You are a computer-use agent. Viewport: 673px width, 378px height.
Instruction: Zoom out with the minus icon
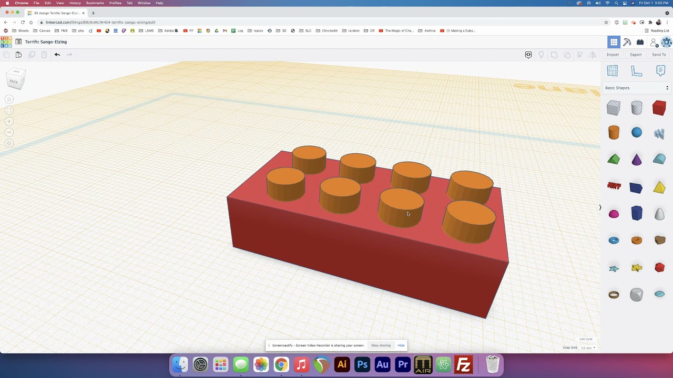pyautogui.click(x=9, y=132)
